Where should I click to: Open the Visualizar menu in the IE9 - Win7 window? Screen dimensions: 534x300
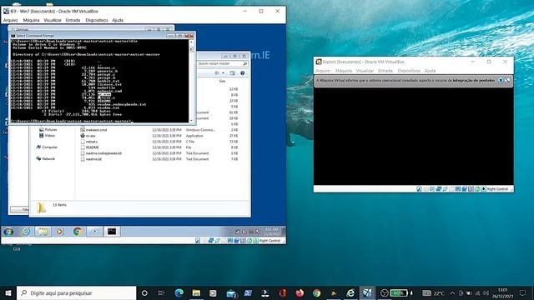tap(53, 20)
